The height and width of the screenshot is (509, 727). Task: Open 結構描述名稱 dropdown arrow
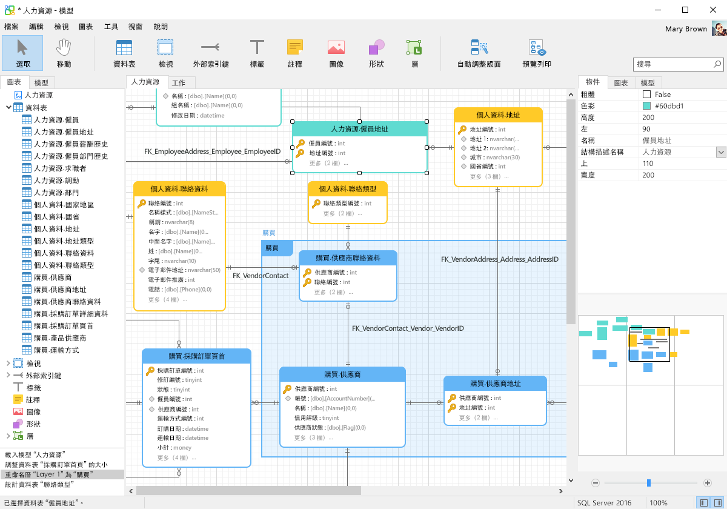click(x=721, y=152)
